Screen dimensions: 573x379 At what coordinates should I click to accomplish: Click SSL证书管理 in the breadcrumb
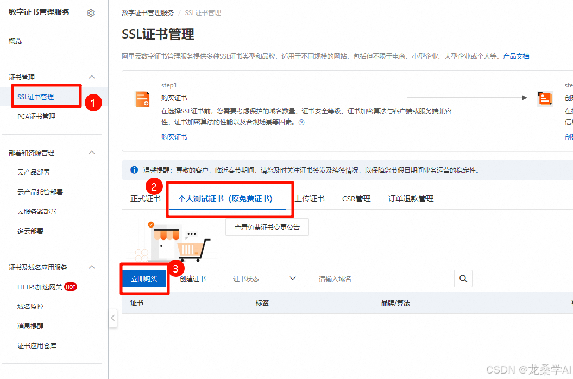coord(203,13)
